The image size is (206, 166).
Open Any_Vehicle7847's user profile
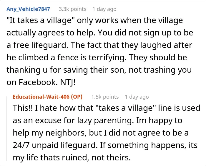[28, 9]
